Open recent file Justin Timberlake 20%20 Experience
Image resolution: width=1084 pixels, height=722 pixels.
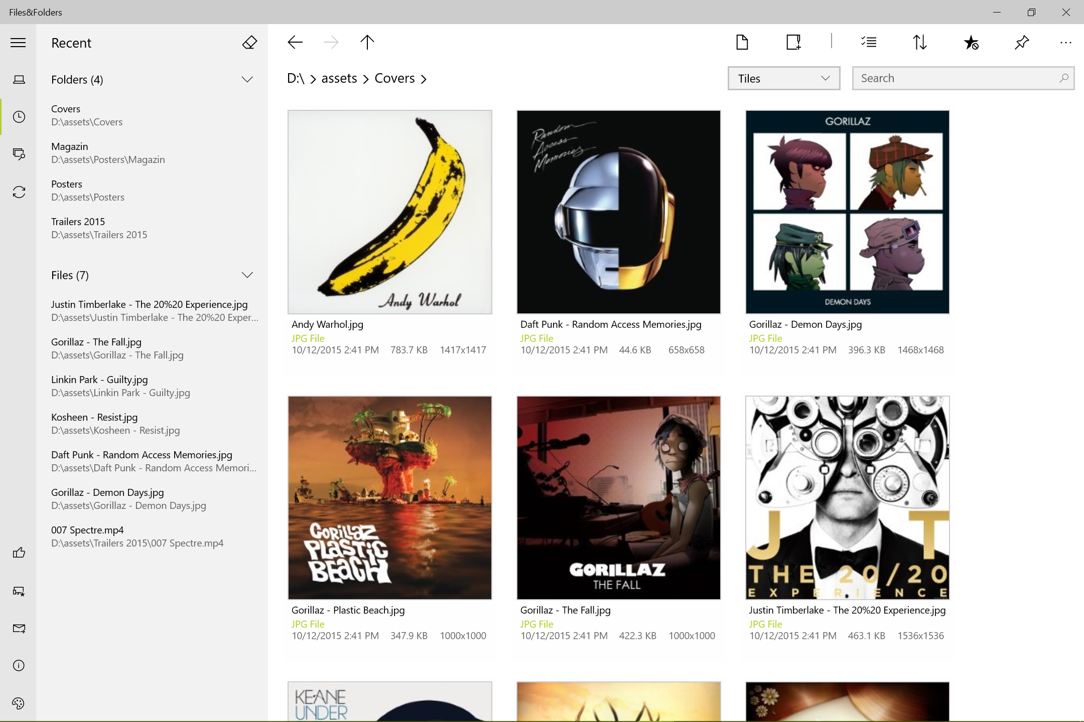click(152, 311)
